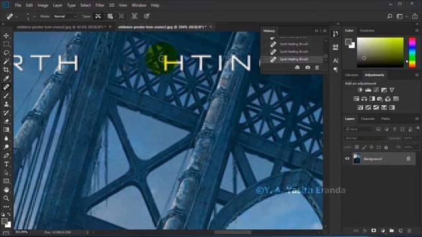The image size is (422, 237).
Task: Select the Dodge tool
Action: click(x=6, y=147)
